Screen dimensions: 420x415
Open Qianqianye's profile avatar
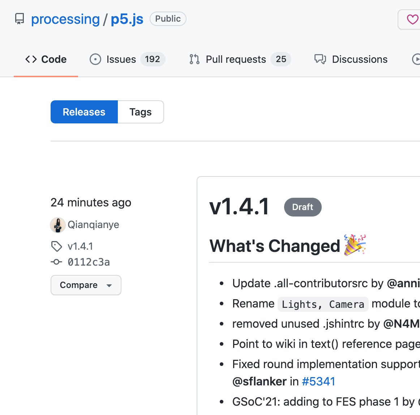[x=58, y=225]
